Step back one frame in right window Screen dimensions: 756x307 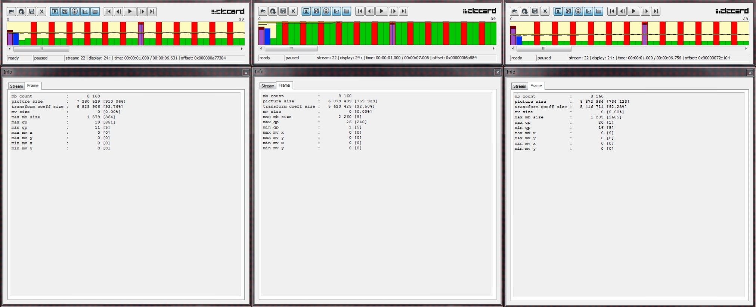point(622,11)
